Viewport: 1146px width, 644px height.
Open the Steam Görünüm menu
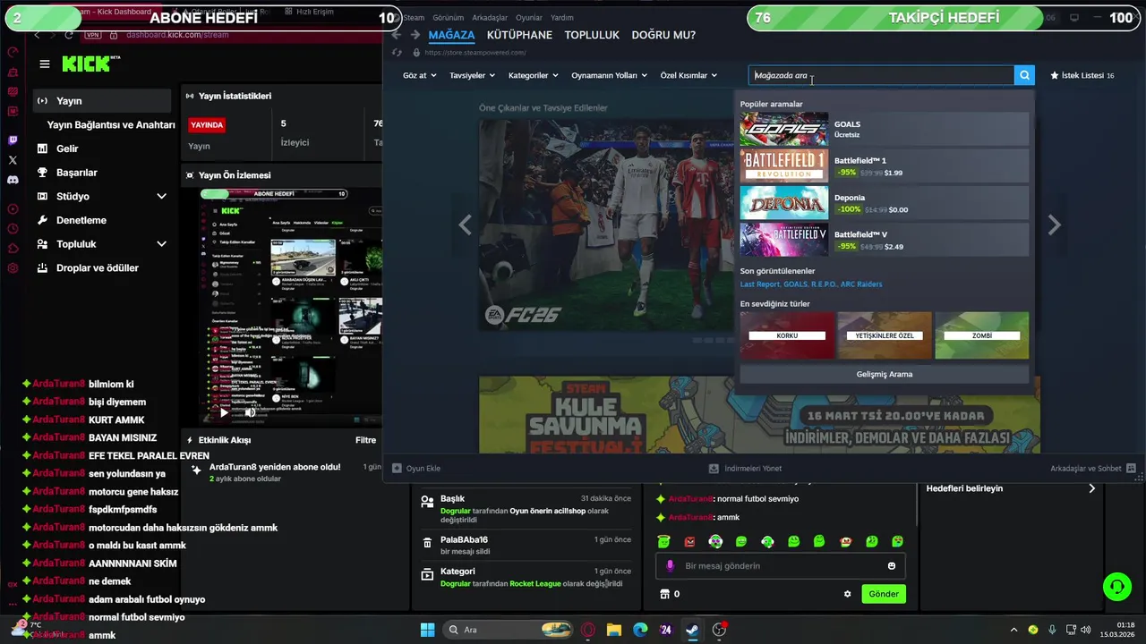pos(448,18)
